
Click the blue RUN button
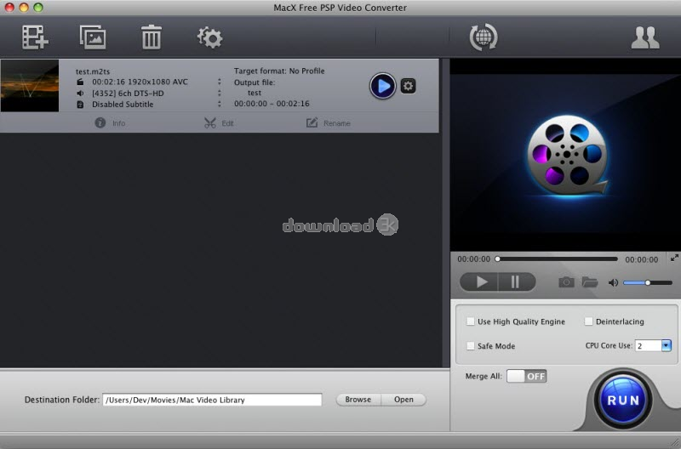coord(623,400)
